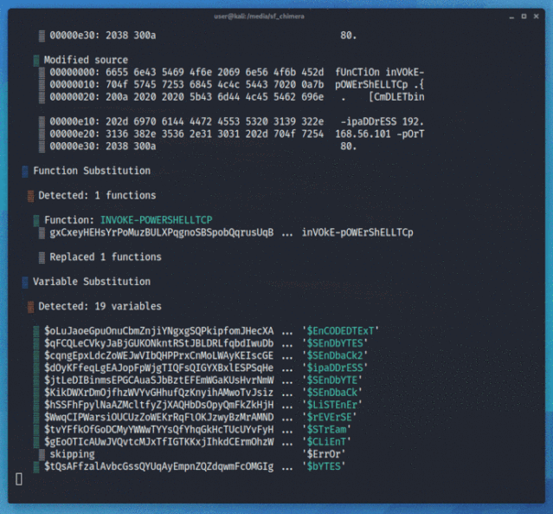Click hex dump line 00000000 in Modified source
Viewport: 553px width, 514px height.
[236, 72]
